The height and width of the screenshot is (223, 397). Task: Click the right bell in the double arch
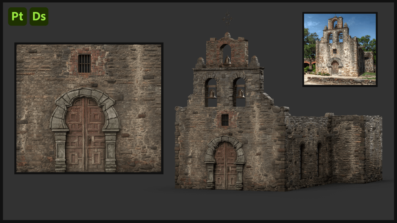(241, 94)
